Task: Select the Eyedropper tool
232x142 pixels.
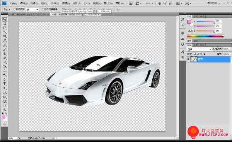Action: (5, 40)
